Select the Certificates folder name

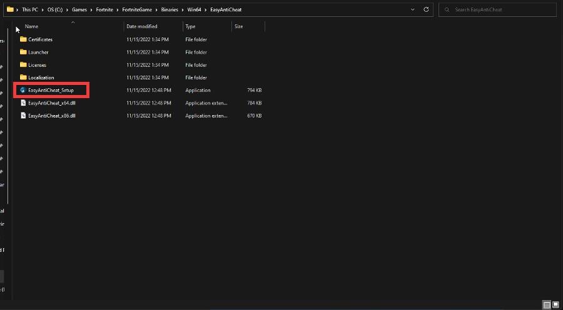[x=40, y=39]
